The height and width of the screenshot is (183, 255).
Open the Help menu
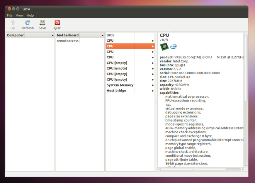click(x=30, y=15)
